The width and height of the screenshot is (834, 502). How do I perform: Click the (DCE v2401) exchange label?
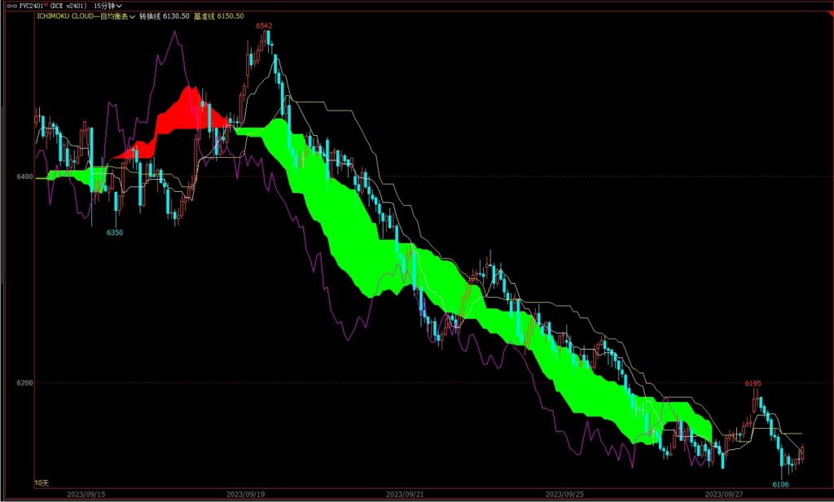pos(68,6)
